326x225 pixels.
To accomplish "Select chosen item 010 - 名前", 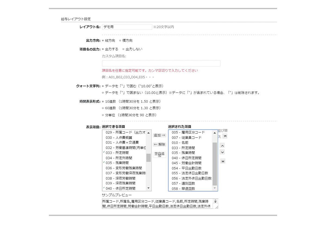I will point(191,142).
